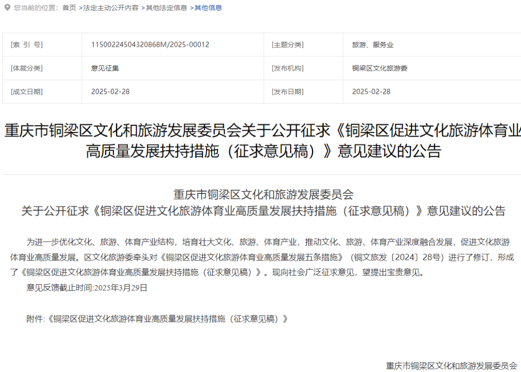521x372 pixels.
Task: Select the main announcement title heading
Action: tap(260, 140)
